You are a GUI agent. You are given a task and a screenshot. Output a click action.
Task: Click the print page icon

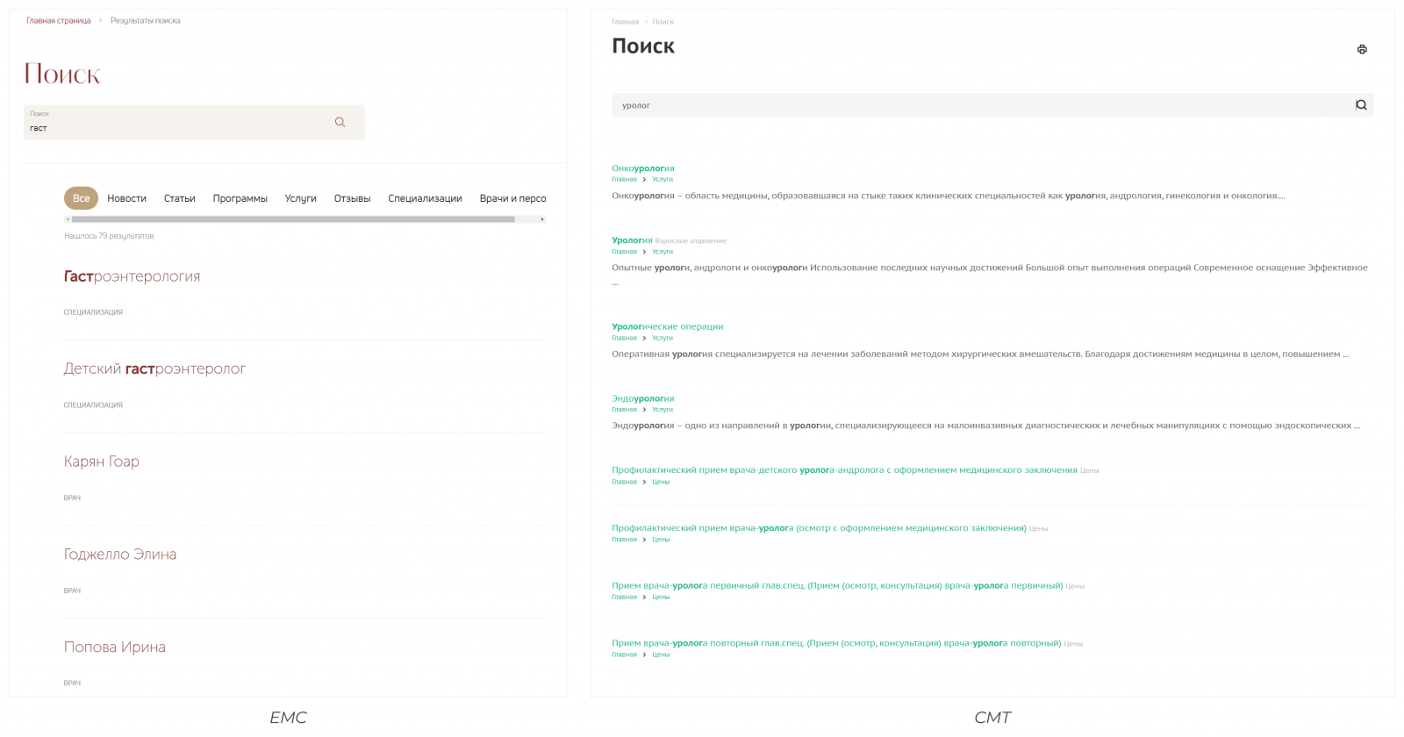click(1362, 49)
